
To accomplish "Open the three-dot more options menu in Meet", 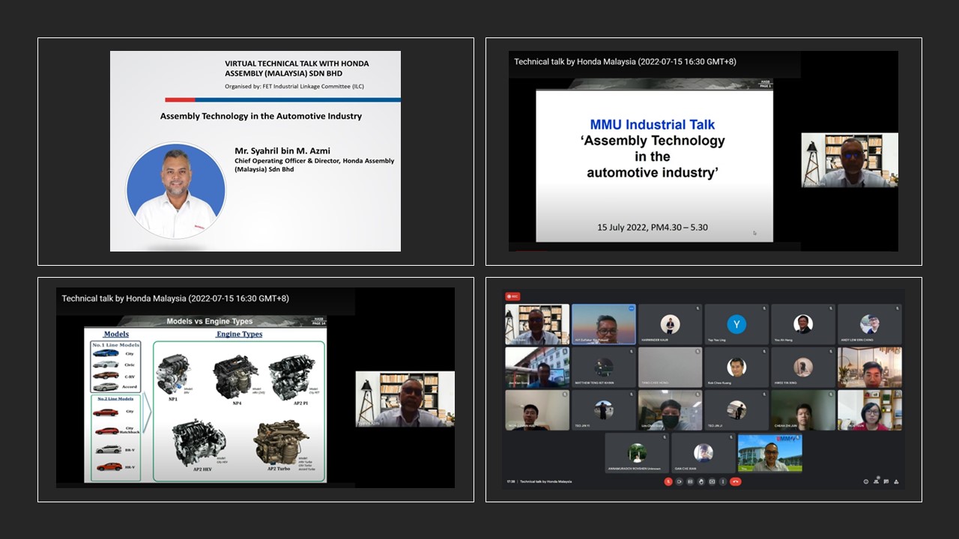I will 723,481.
